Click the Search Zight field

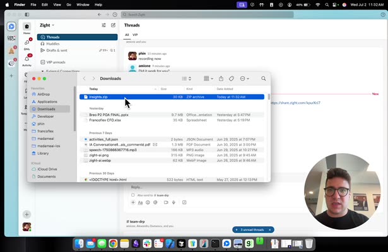(x=207, y=14)
